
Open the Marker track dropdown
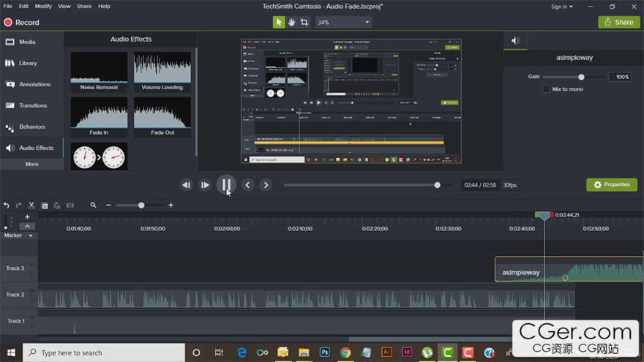(31, 235)
